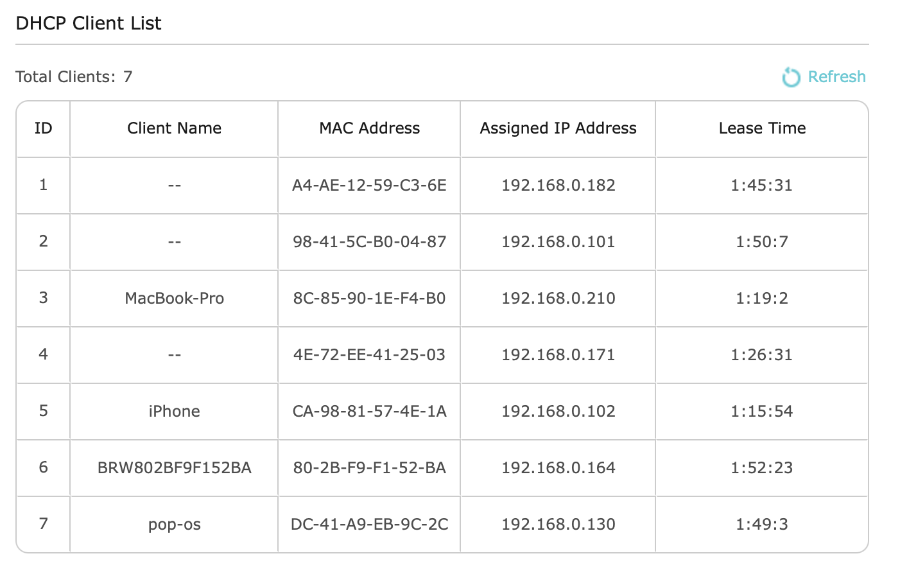The width and height of the screenshot is (900, 583).
Task: Click MAC address 4E-72-EE-41-25-03
Action: (369, 355)
